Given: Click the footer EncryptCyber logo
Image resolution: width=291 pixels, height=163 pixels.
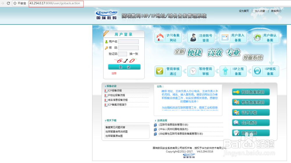Looking at the screenshot, I should (189, 155).
